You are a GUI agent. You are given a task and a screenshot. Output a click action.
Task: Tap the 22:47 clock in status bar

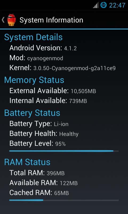[x=117, y=5]
